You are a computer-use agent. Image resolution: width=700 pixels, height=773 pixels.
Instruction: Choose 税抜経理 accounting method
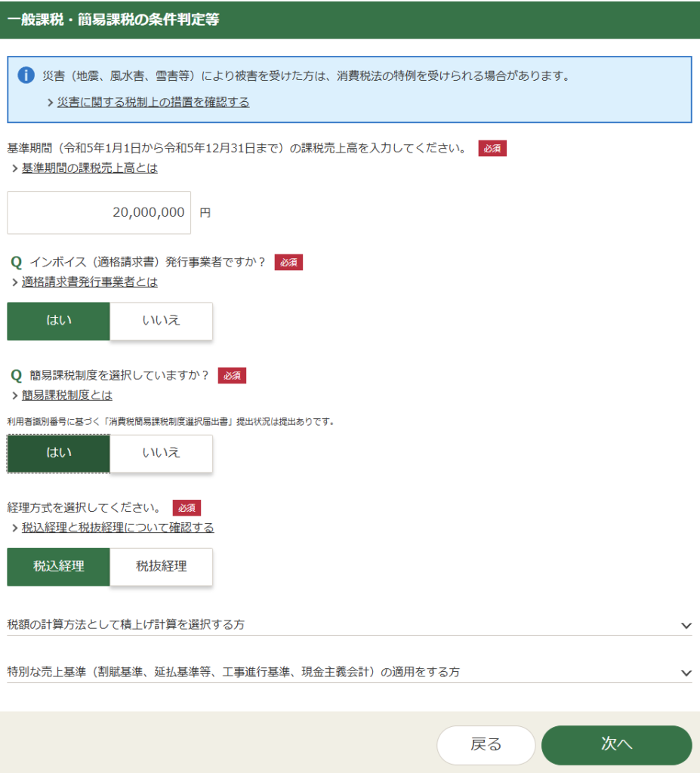tap(161, 567)
